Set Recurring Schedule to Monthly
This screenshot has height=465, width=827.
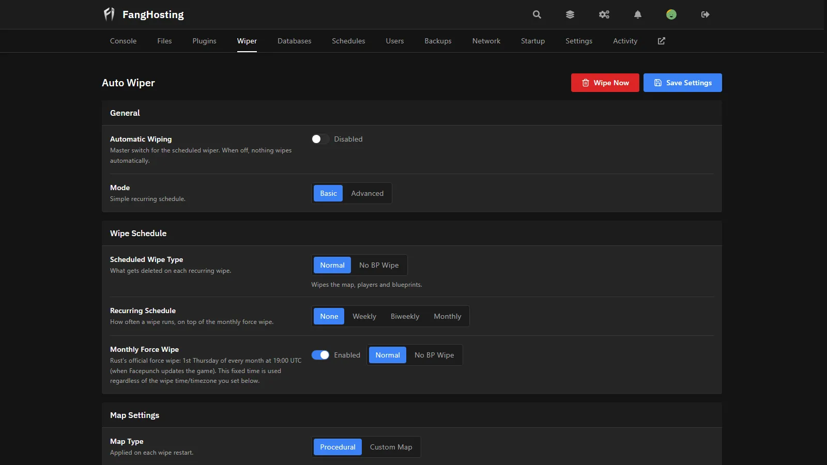click(x=448, y=316)
